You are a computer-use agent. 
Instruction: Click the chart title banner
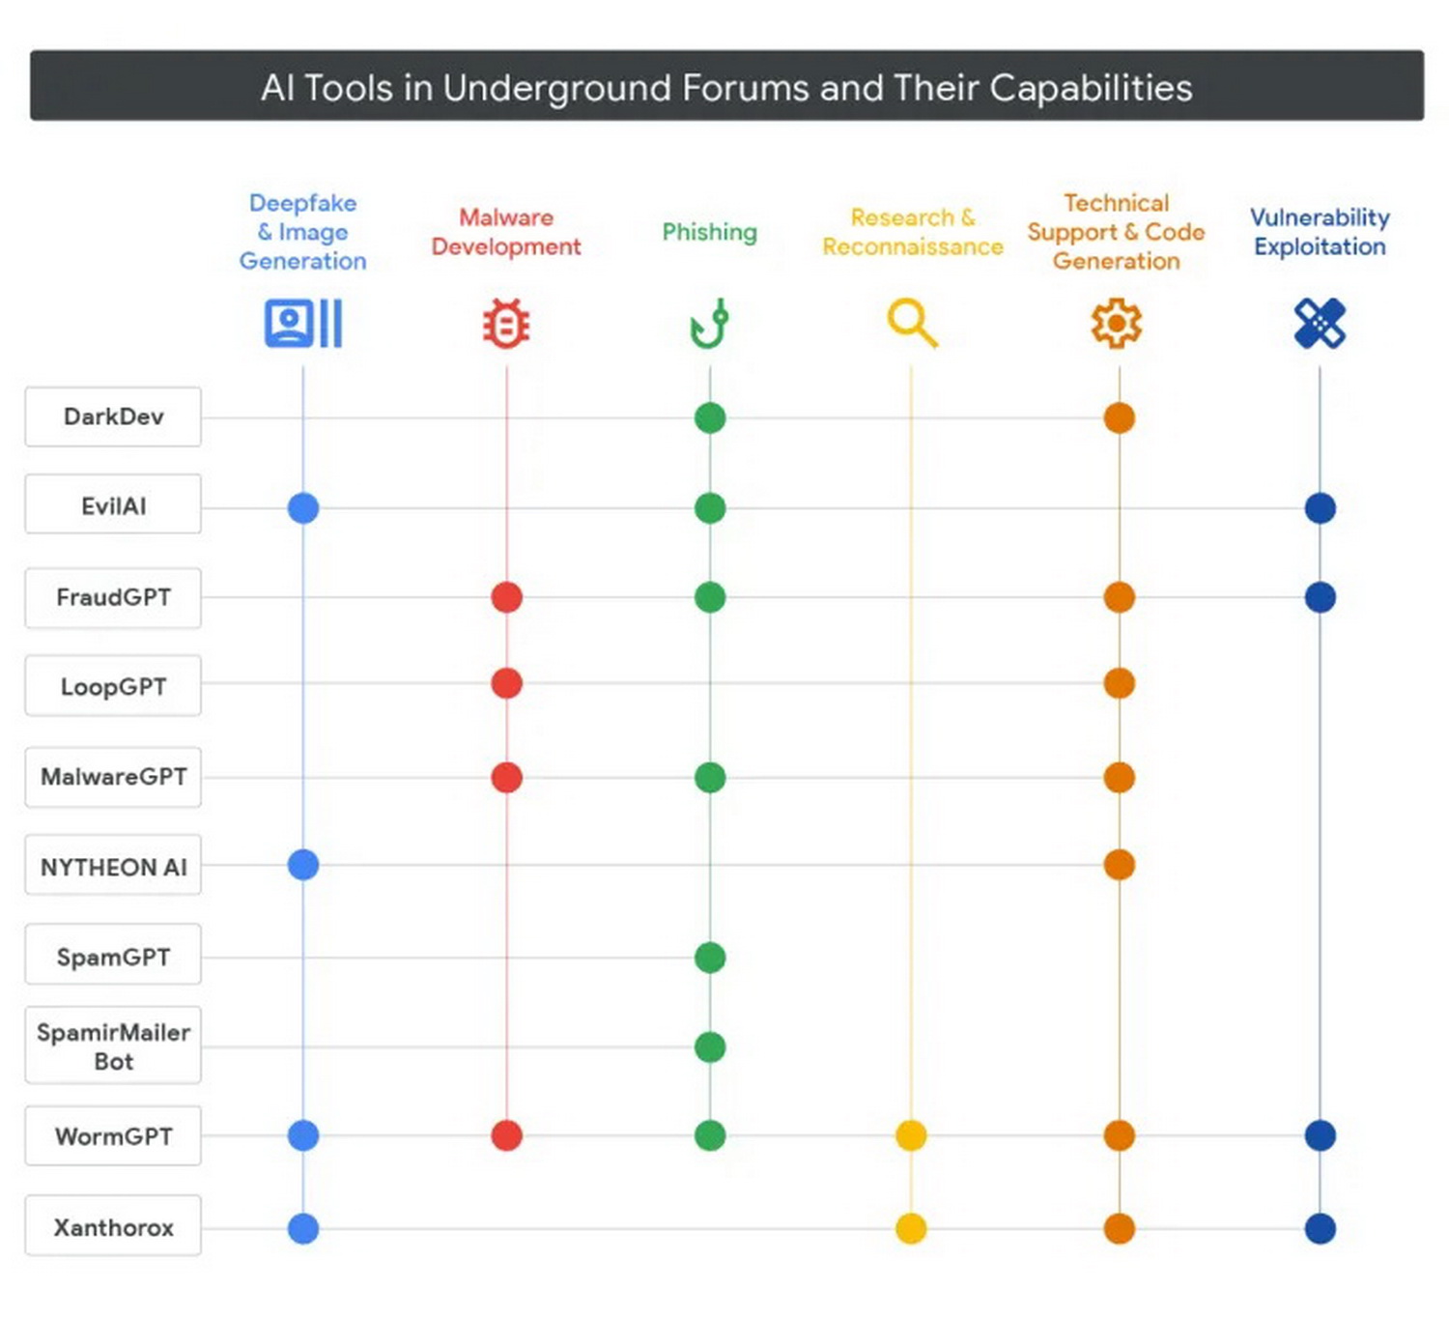coord(726,87)
